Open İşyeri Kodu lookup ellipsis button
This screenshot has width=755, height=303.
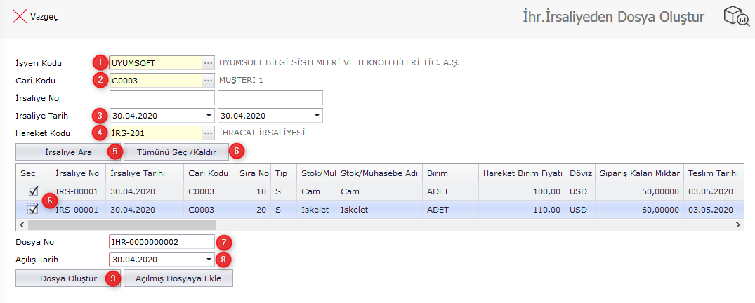[208, 63]
